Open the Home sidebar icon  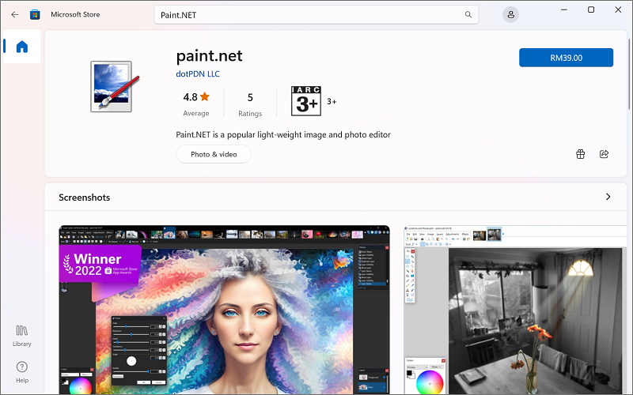coord(22,47)
